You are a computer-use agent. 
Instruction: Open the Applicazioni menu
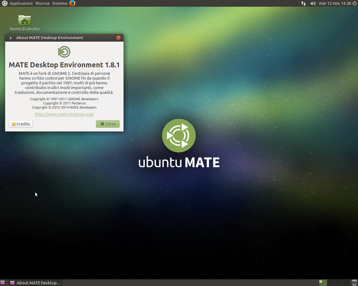click(x=21, y=3)
